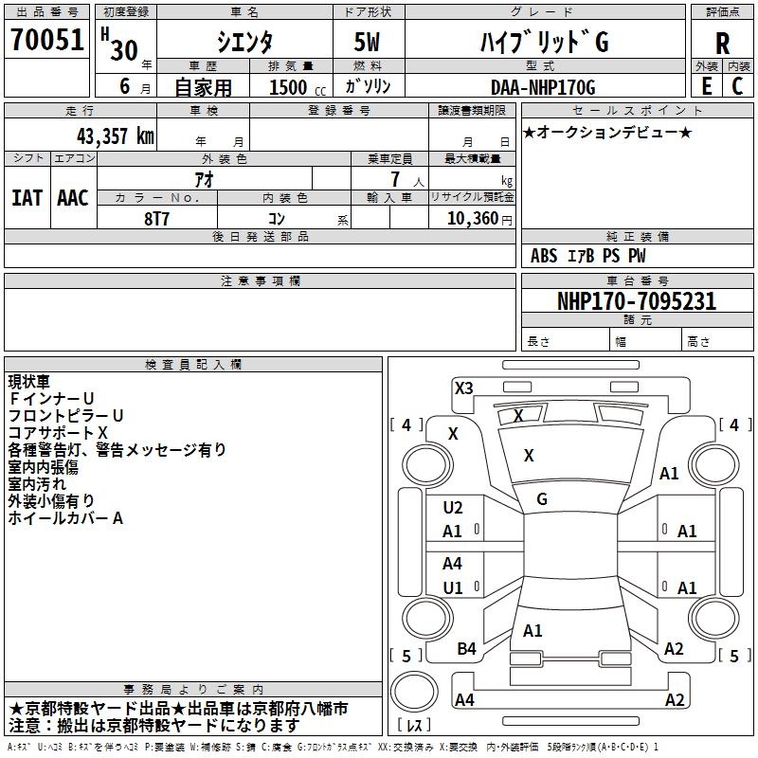Screen dimensions: 758x758
Task: Click the sales point ★オークションデビュー★
Action: coord(607,133)
